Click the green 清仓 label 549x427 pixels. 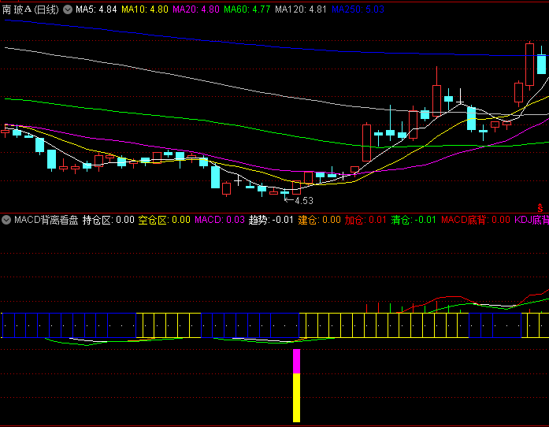coord(414,220)
